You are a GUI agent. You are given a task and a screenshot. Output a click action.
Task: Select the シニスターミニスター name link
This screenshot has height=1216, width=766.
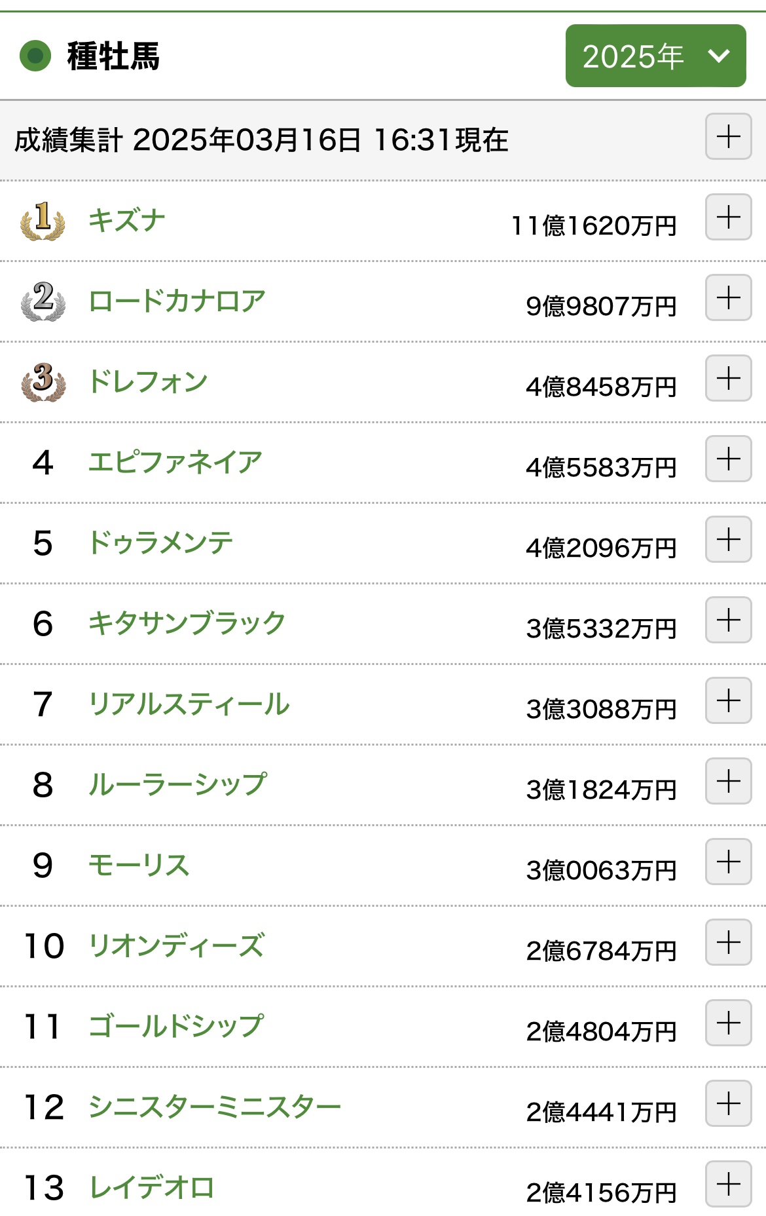coord(215,1107)
